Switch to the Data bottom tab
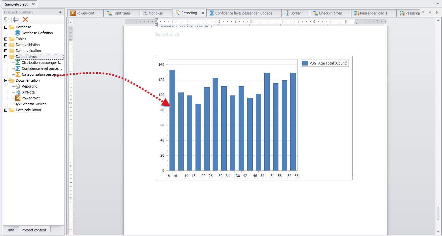Screen dimensions: 442x236 point(10,230)
